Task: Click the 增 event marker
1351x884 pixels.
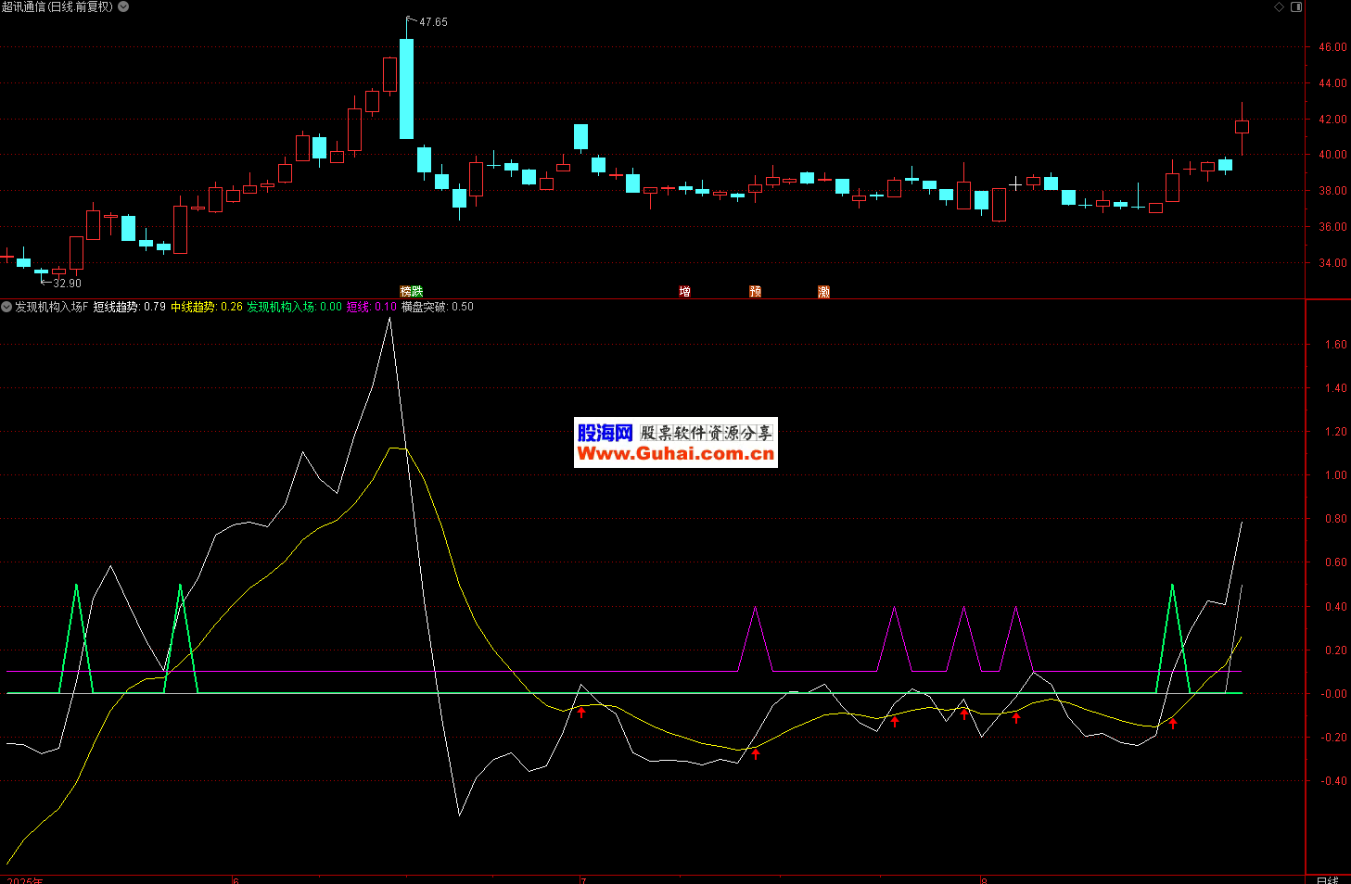Action: 685,291
